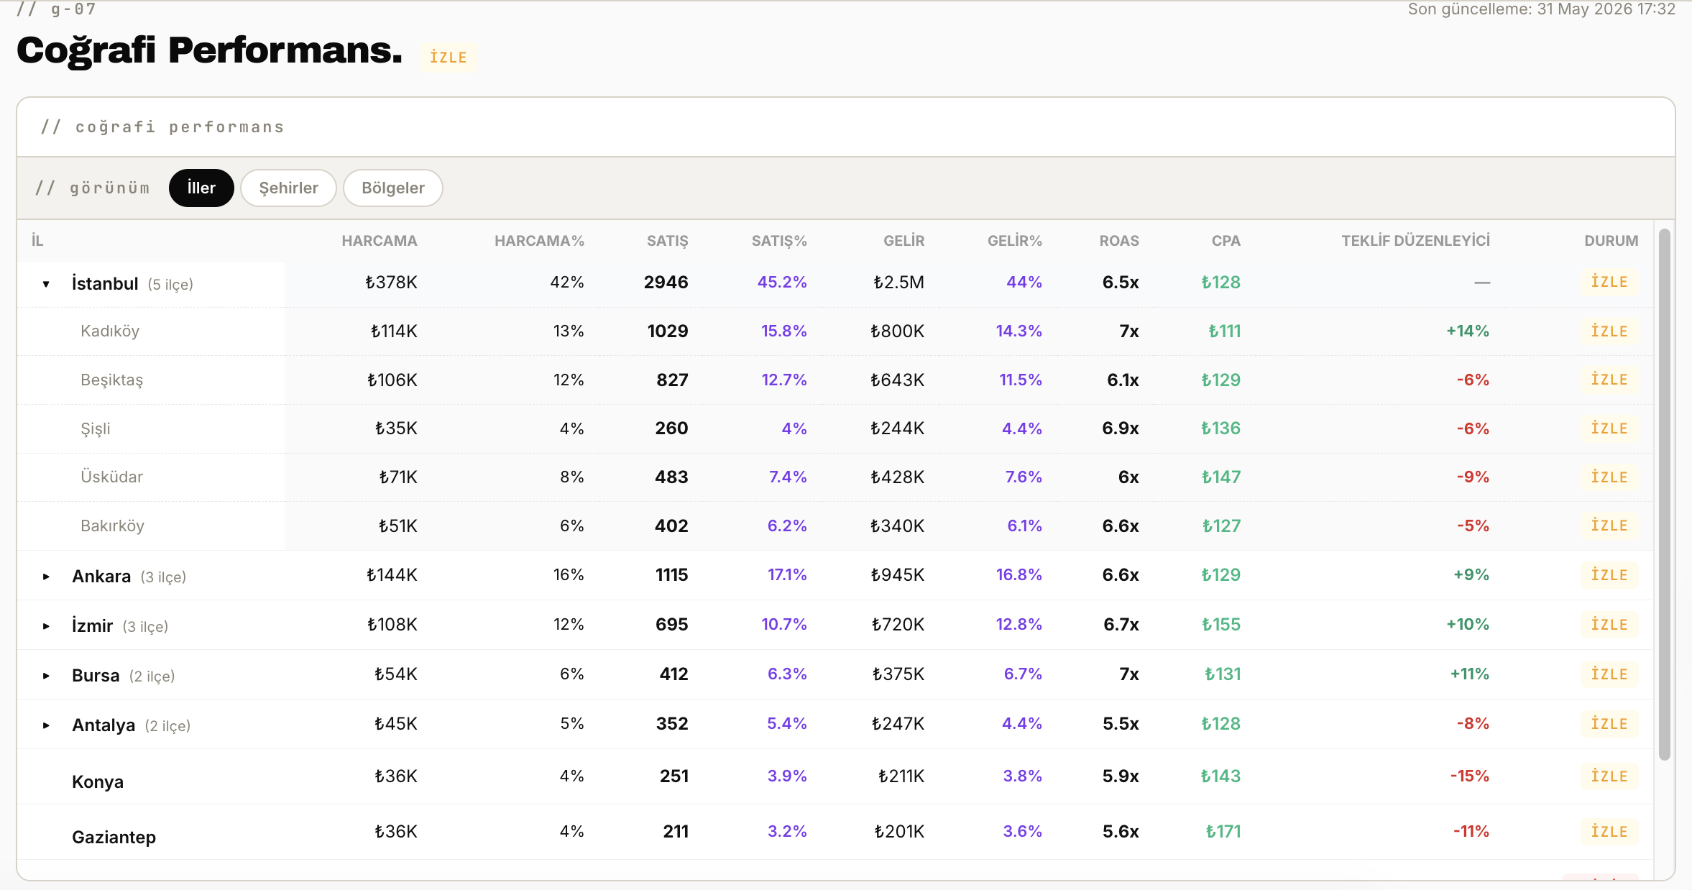
Task: Click the İZLE status badge for Konya
Action: [1609, 776]
